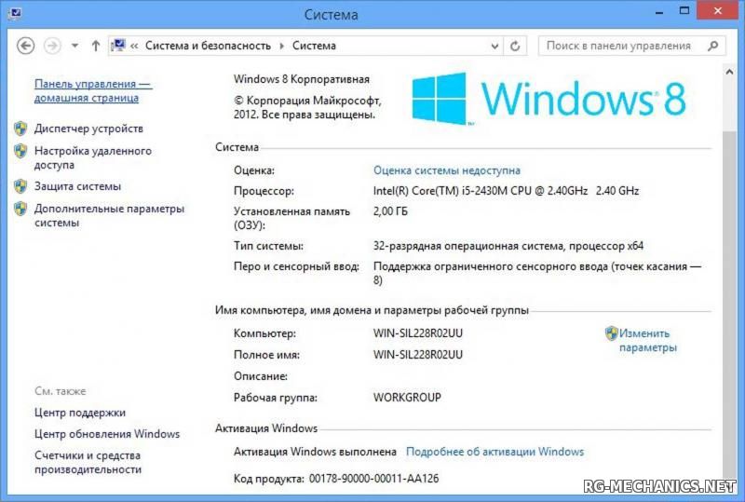Click the search magnifier icon
This screenshot has width=745, height=502.
click(712, 46)
